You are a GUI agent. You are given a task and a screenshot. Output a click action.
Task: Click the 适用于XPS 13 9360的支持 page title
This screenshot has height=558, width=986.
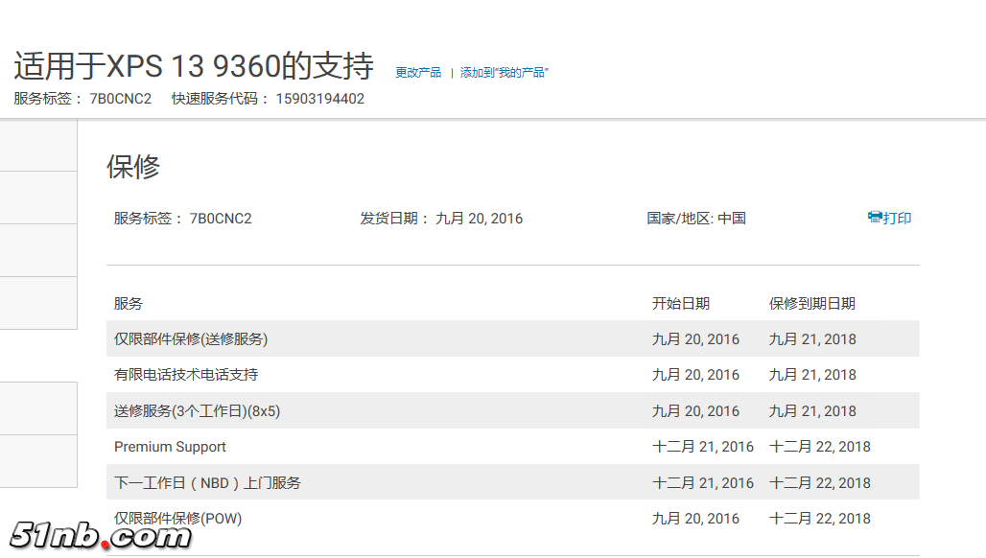coord(193,66)
